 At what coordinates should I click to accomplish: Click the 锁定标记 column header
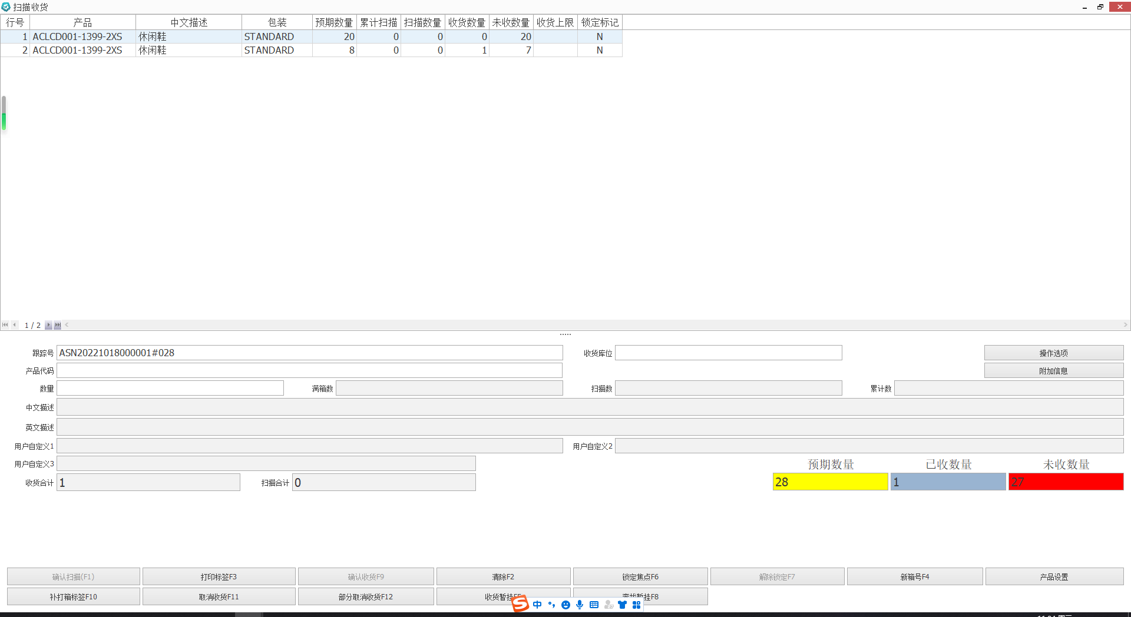point(600,22)
